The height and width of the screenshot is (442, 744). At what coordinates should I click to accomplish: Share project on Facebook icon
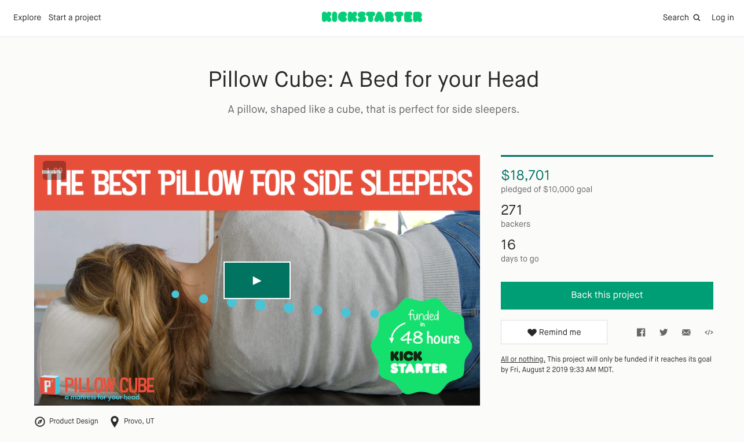[x=641, y=332]
